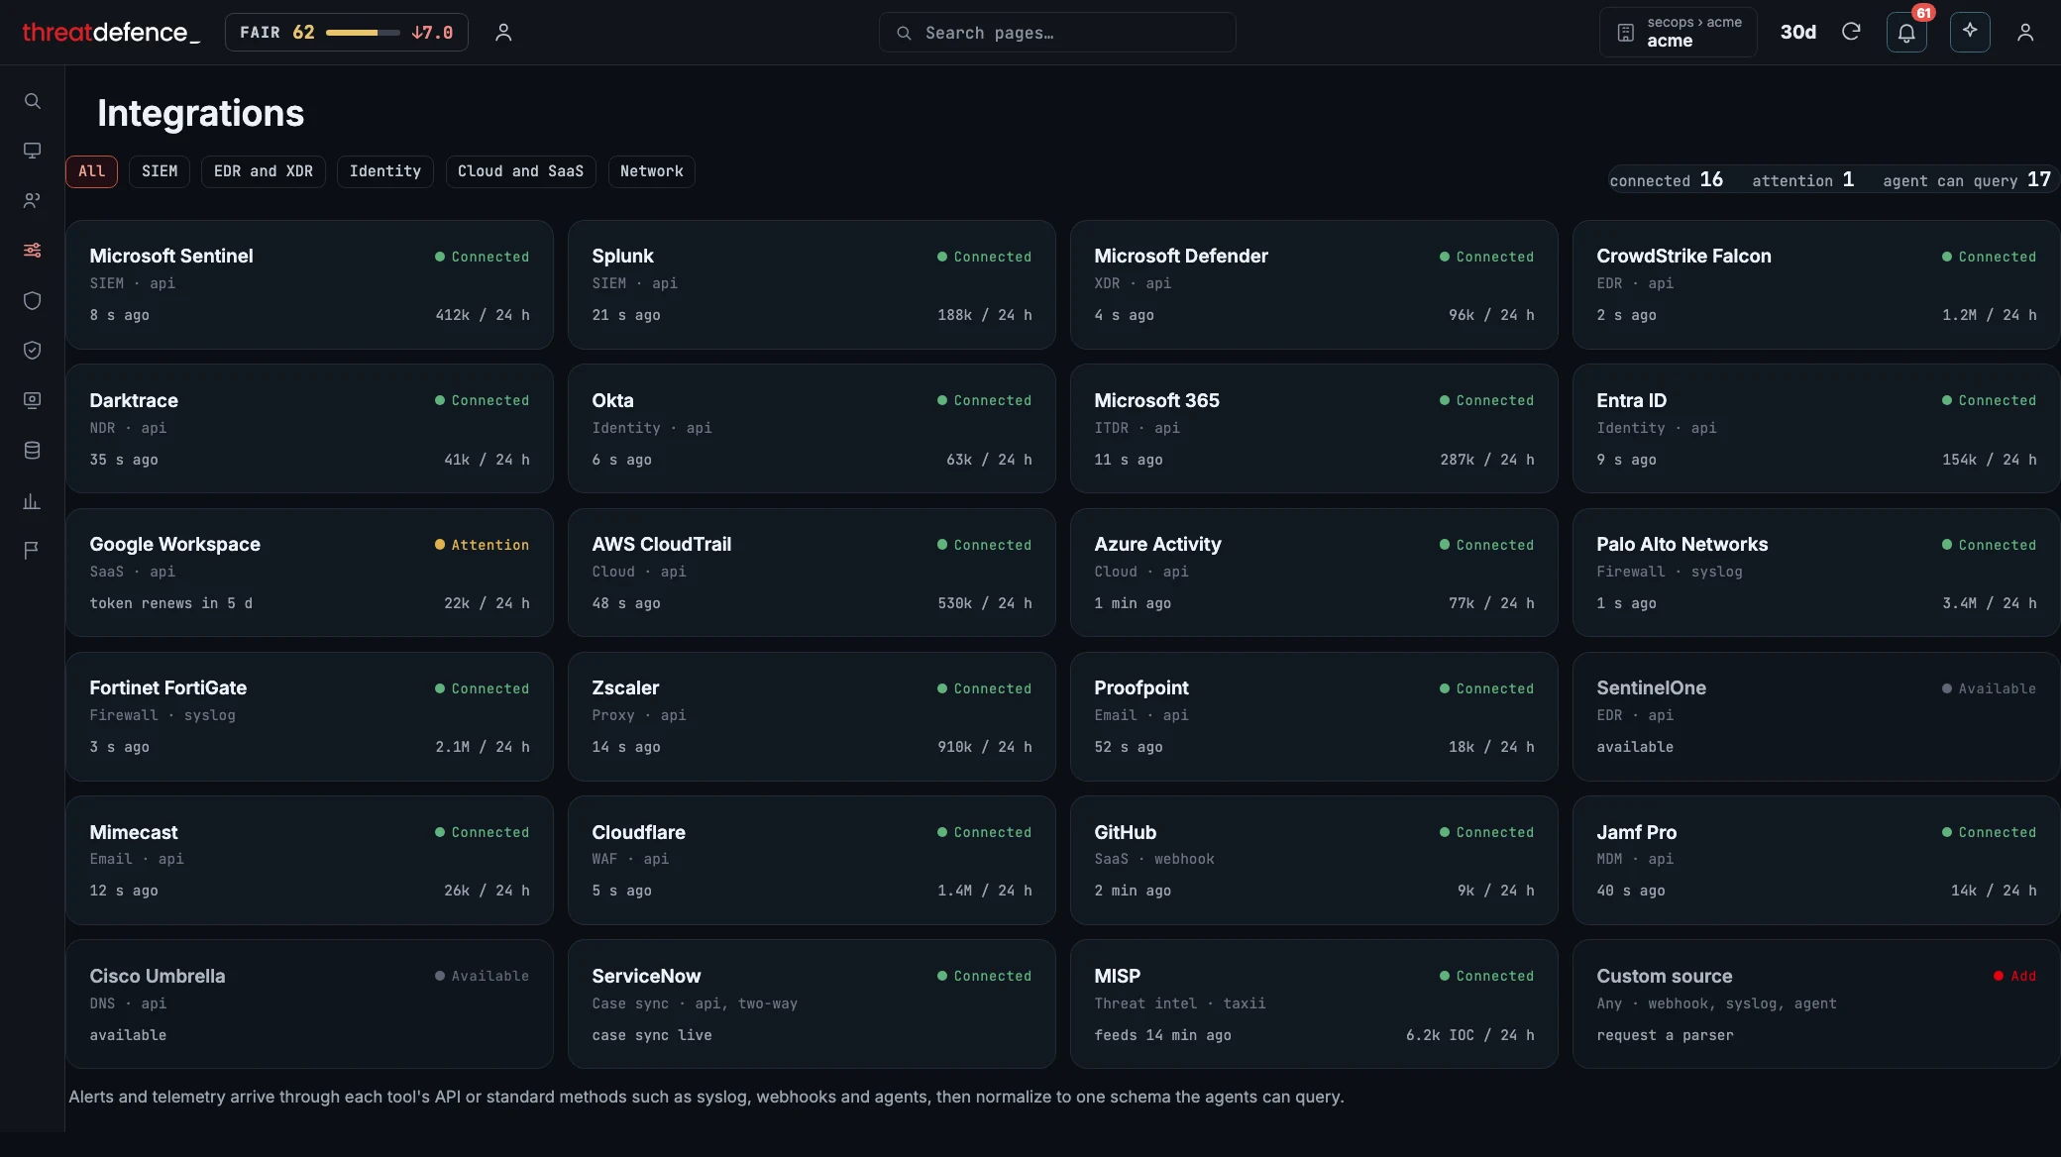Image resolution: width=2061 pixels, height=1157 pixels.
Task: Select the Cloud and SaaS filter tab
Action: click(x=520, y=171)
